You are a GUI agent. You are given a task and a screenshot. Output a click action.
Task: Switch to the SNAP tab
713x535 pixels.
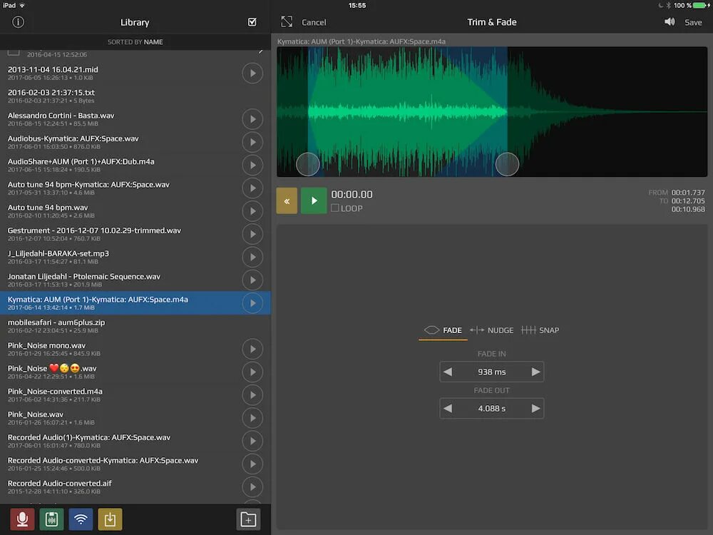[x=540, y=330]
